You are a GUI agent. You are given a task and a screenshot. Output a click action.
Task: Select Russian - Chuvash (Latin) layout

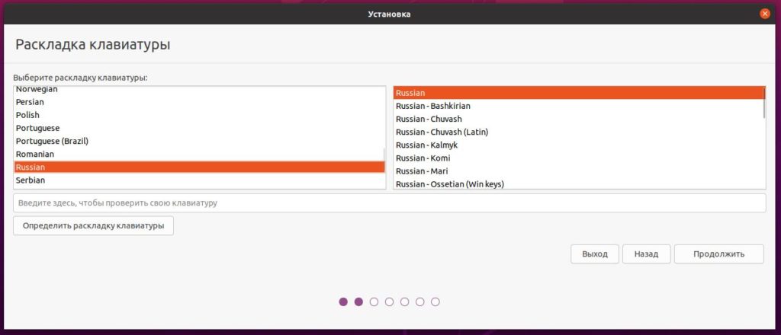coord(442,132)
